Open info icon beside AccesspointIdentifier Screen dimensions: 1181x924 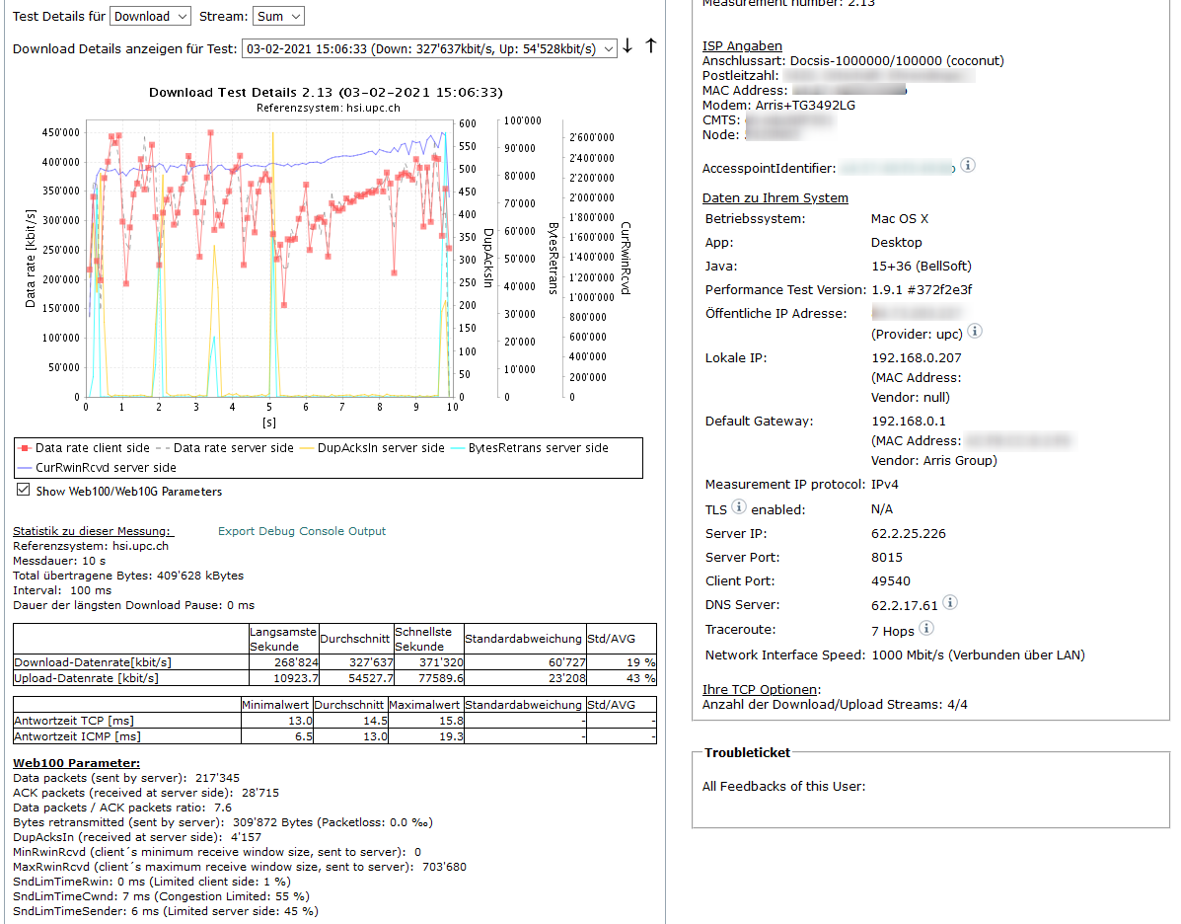[x=968, y=166]
